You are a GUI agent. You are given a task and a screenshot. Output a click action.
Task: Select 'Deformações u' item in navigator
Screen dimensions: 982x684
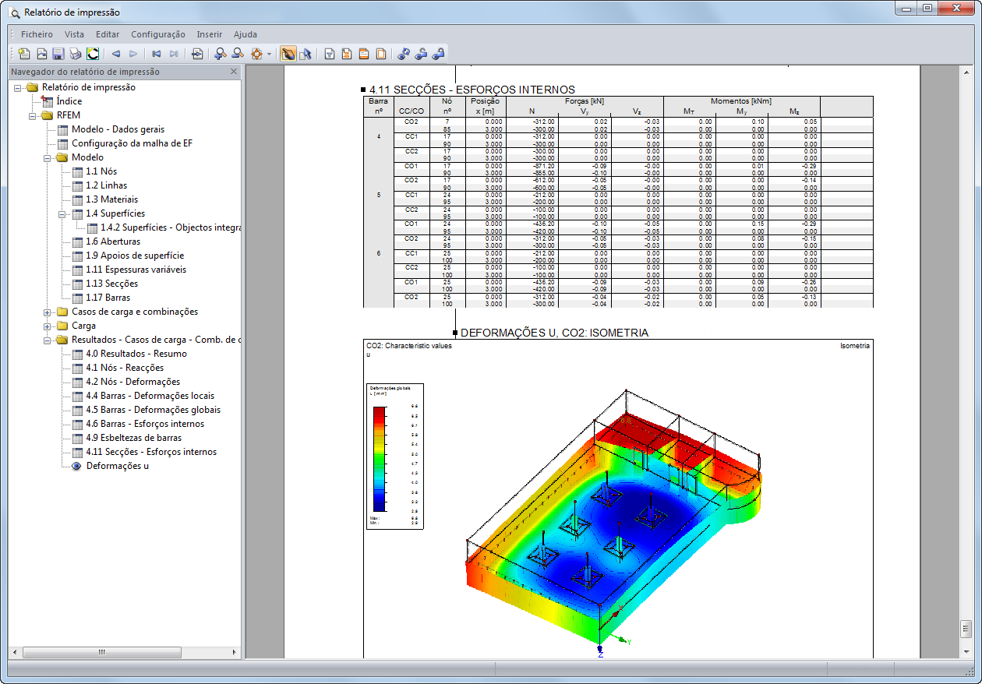pos(118,466)
